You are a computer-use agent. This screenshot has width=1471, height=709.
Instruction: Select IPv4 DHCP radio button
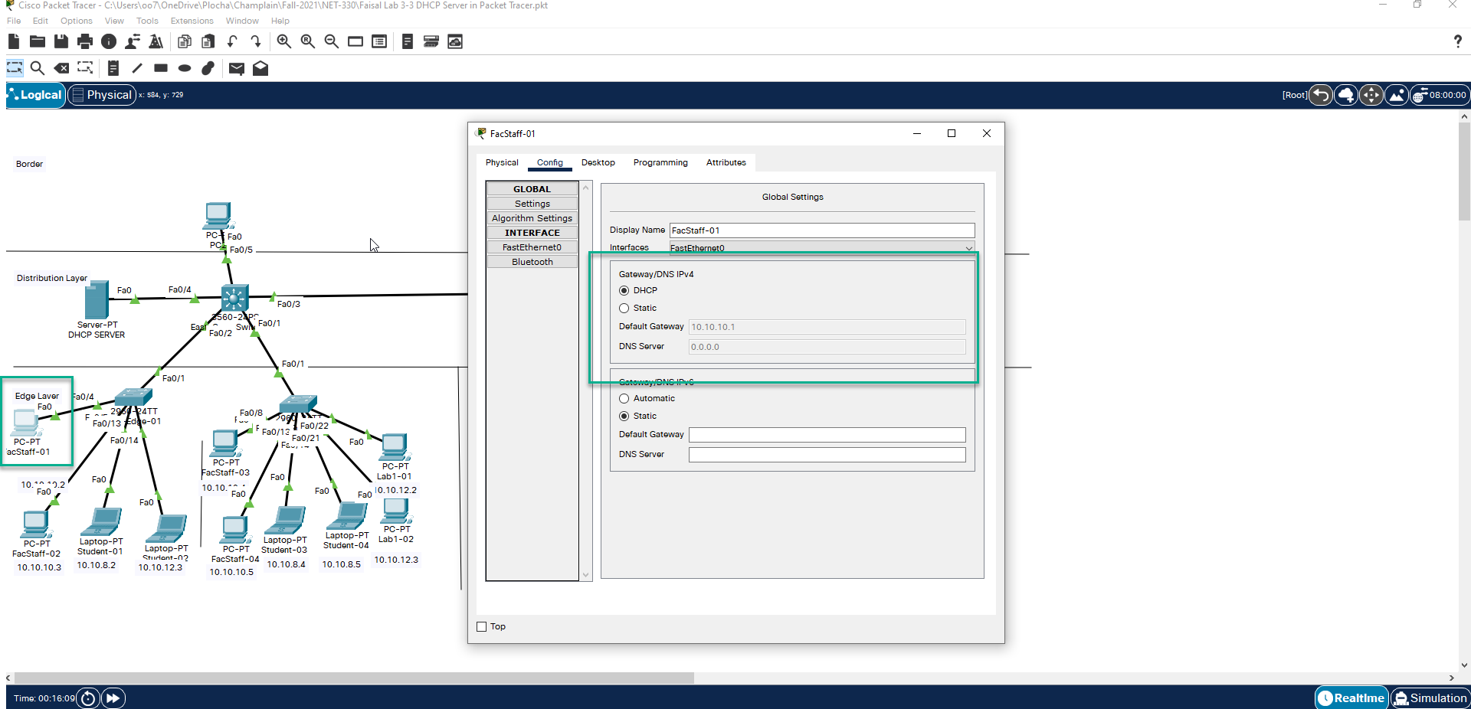[624, 290]
